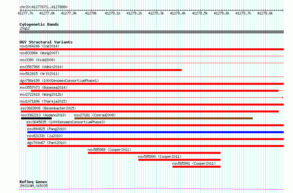Click the 41278k ruler tick label
This screenshot has height=193, width=293.
tap(91, 13)
